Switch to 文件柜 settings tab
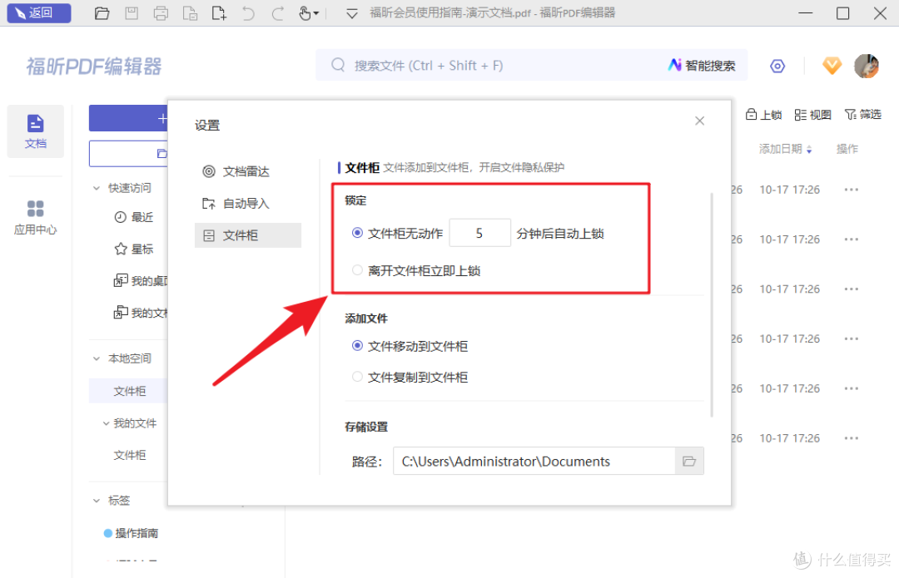Viewport: 899px width, 578px height. (x=248, y=235)
